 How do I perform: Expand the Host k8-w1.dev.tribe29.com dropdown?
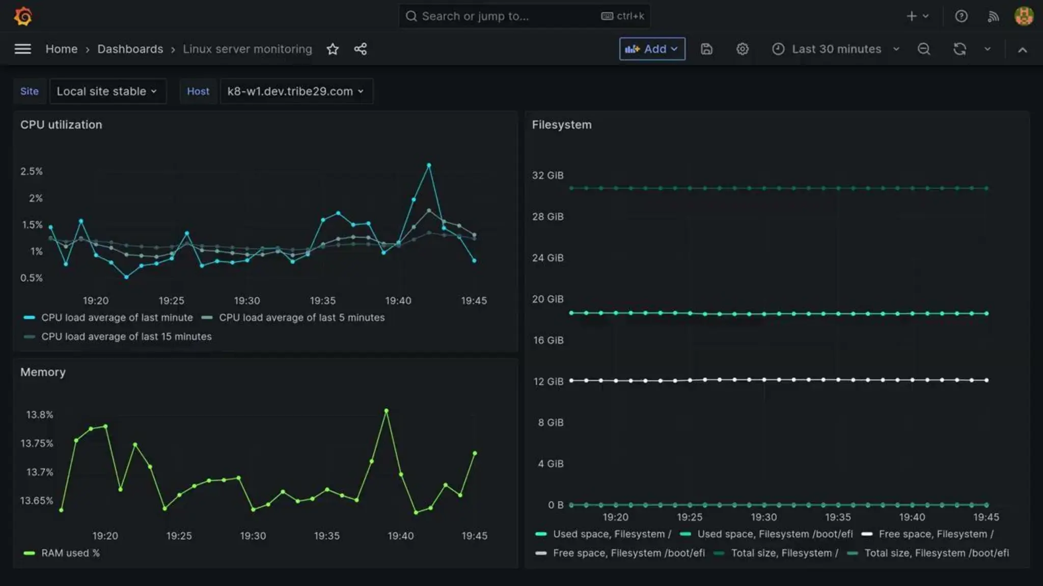[x=296, y=92]
